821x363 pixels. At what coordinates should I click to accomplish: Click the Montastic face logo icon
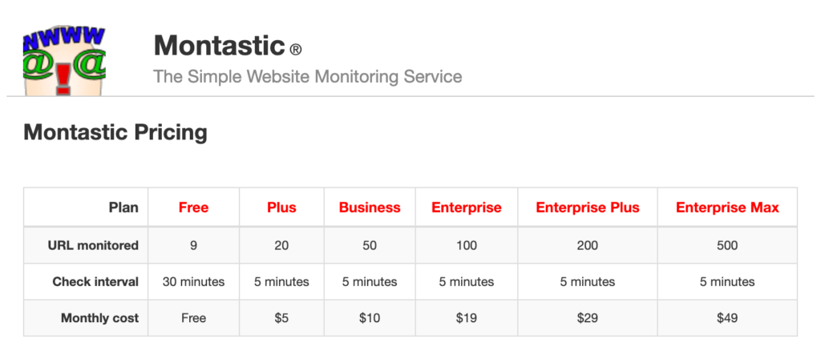point(64,61)
